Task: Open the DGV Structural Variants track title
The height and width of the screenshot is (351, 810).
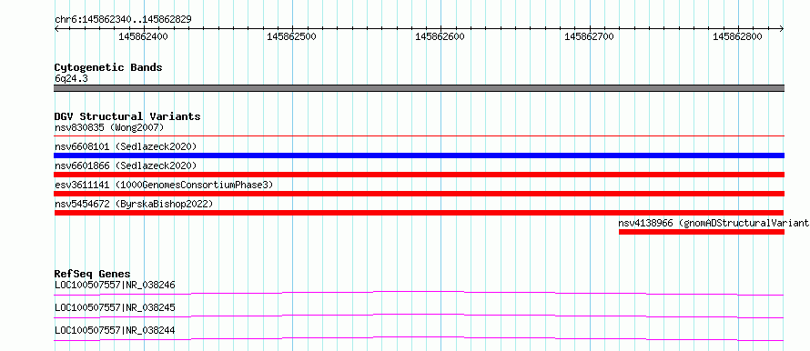Action: tap(127, 116)
